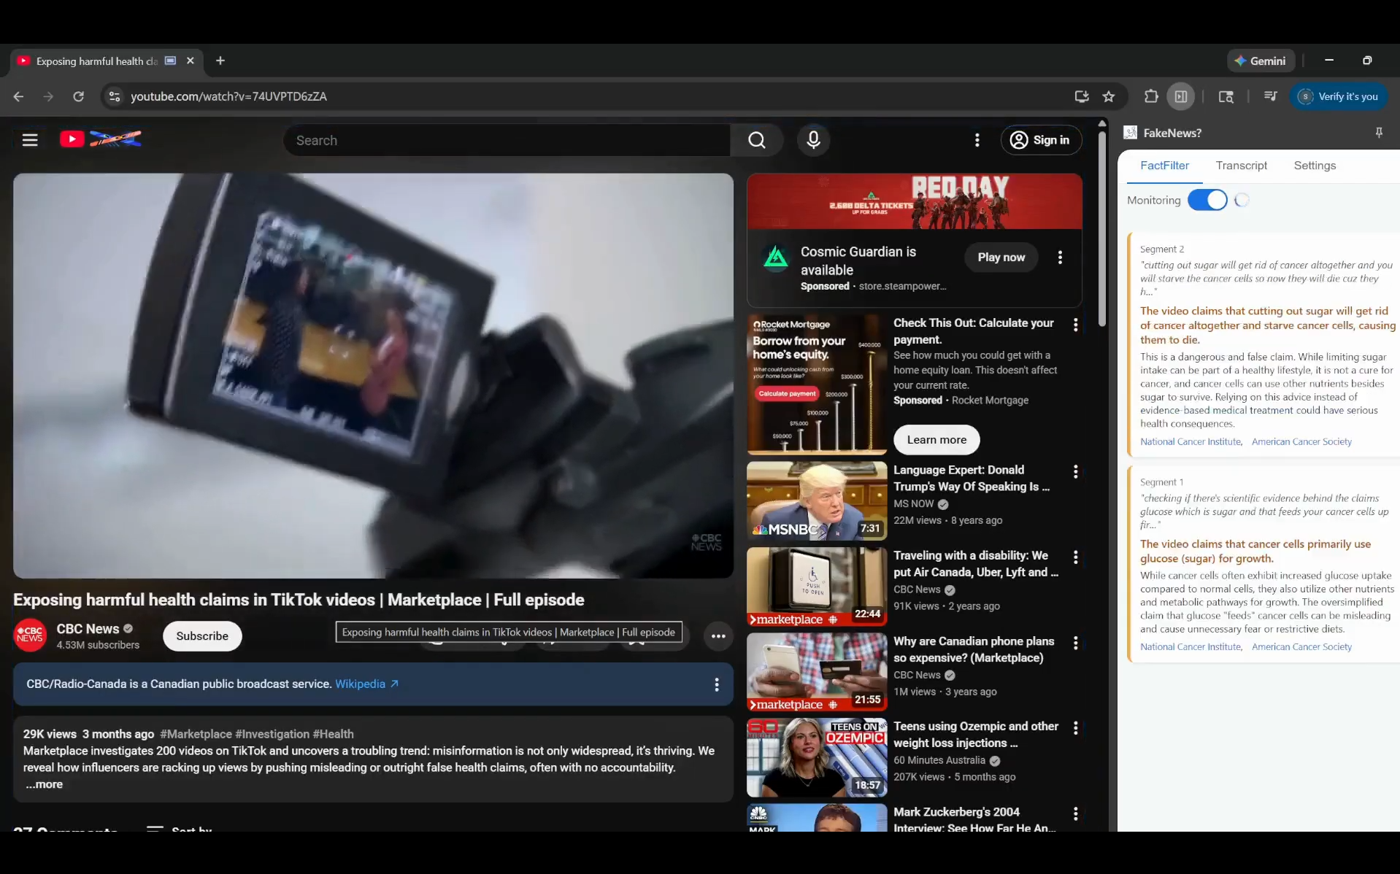Open options for Teens using Ozempic video

[x=1075, y=728]
